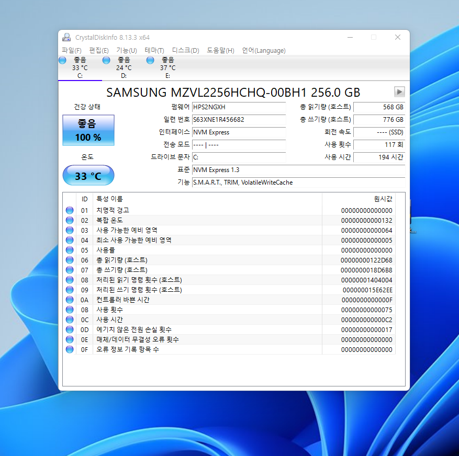Viewport: 459px width, 456px height.
Task: Click the 568 GB total host reads field
Action: (379, 107)
